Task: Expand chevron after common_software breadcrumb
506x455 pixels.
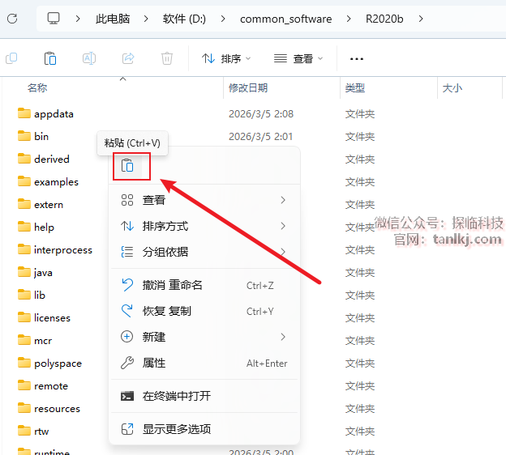Action: 349,19
